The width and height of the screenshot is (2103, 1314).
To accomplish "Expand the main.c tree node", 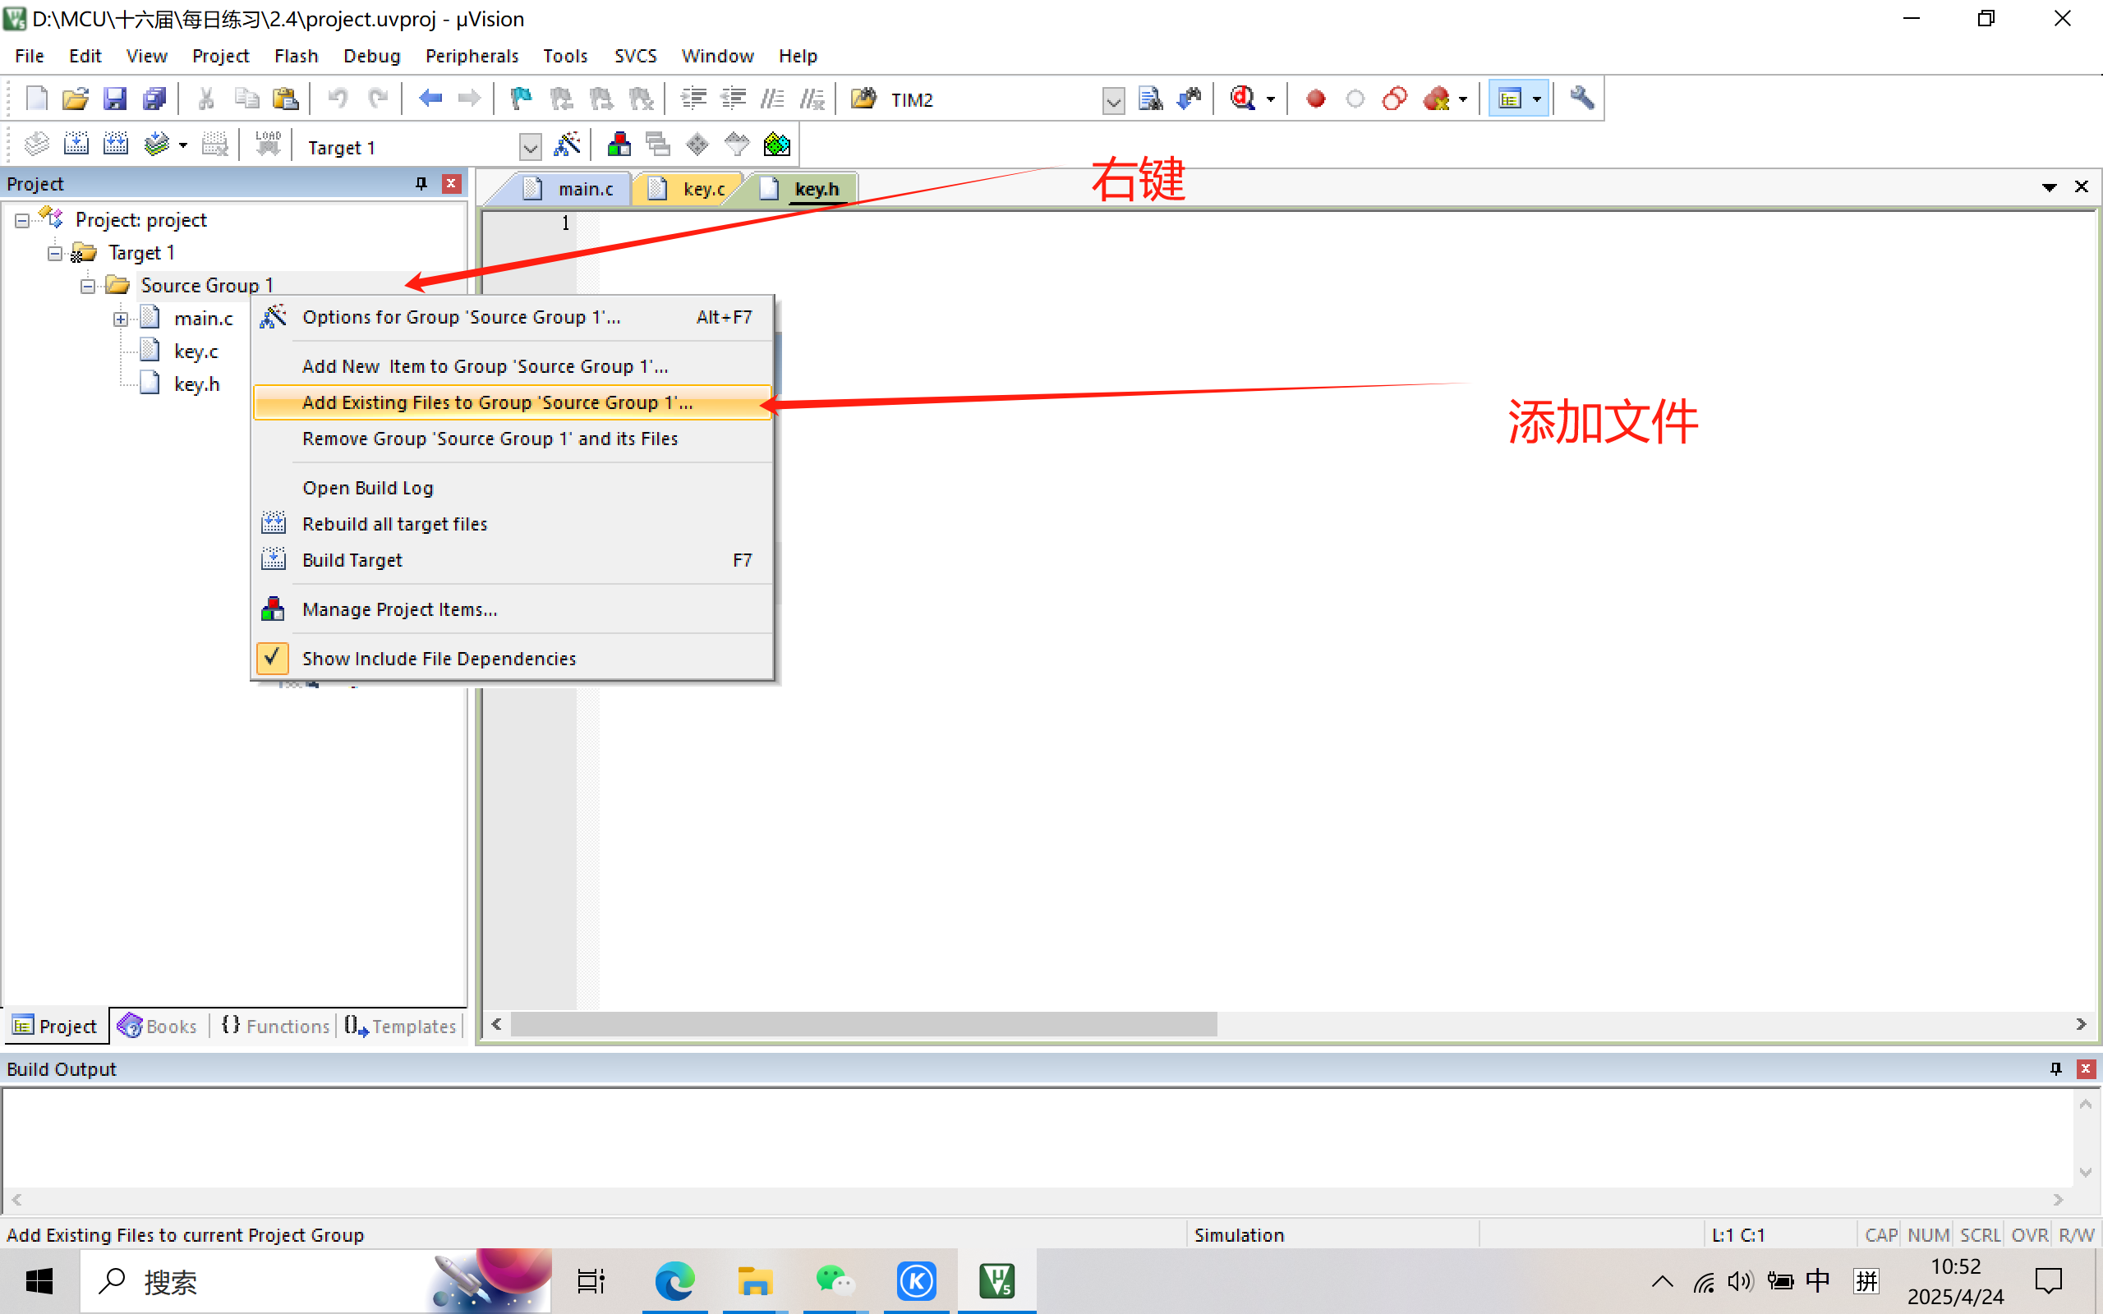I will [x=120, y=319].
